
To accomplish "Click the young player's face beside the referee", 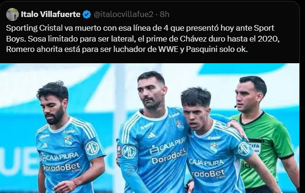I will point(195,114).
